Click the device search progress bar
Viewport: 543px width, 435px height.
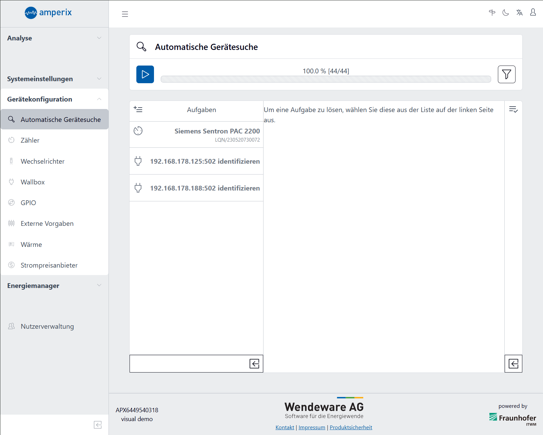326,79
